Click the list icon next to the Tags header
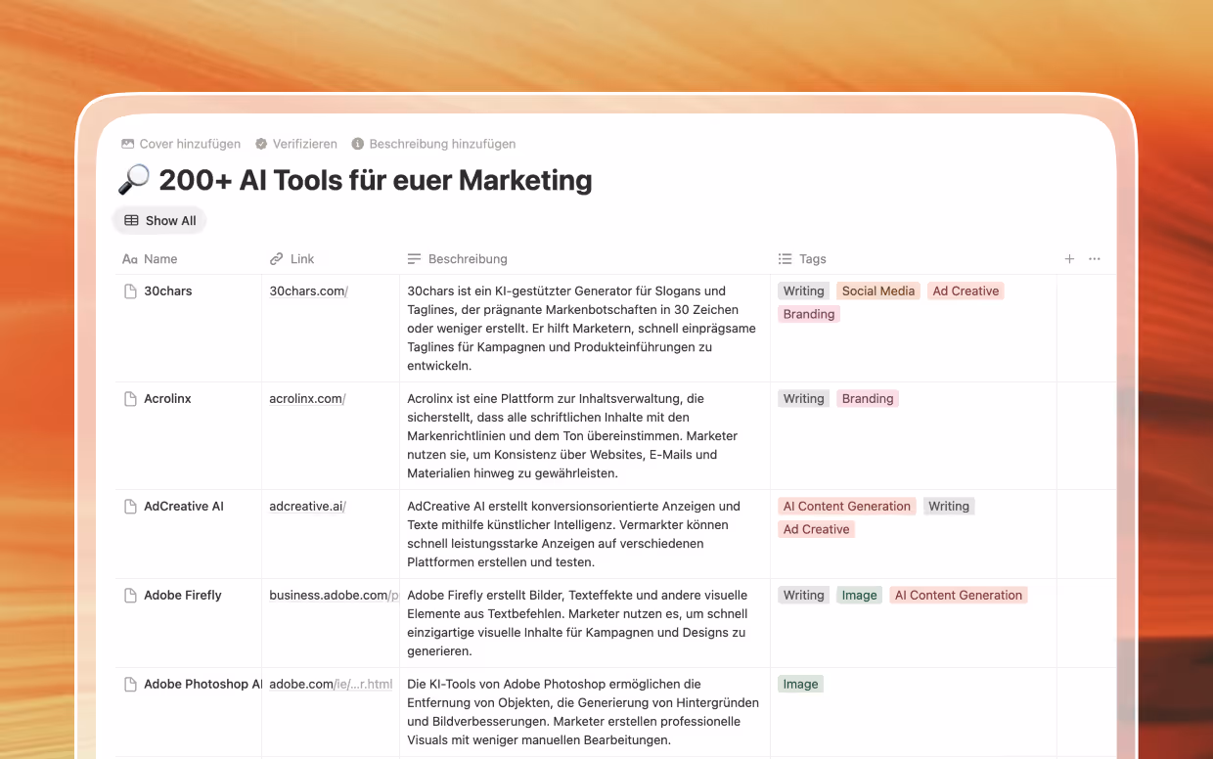1213x759 pixels. pos(785,258)
